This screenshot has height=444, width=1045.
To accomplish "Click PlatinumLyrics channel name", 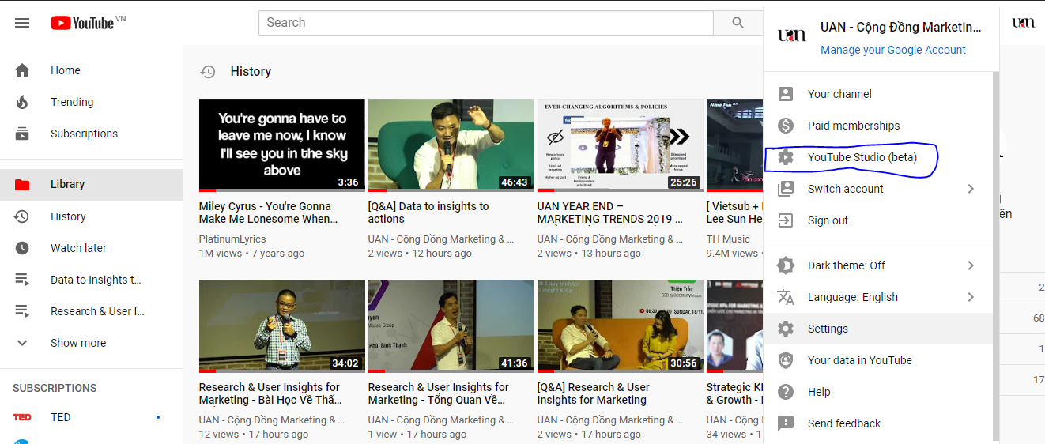I will [232, 239].
